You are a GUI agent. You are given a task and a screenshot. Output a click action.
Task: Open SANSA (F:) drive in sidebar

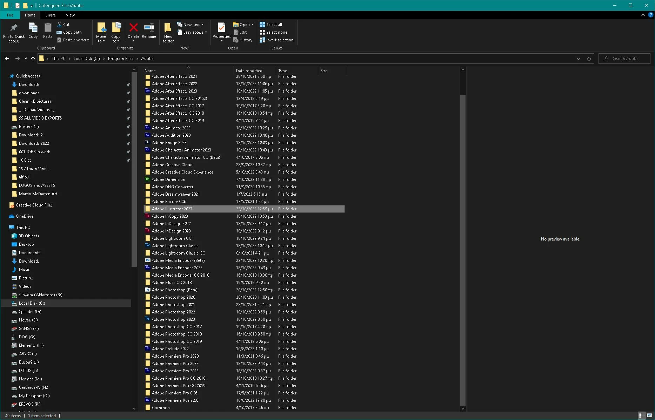[x=29, y=328]
